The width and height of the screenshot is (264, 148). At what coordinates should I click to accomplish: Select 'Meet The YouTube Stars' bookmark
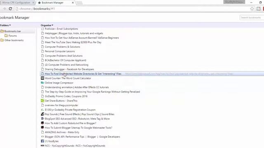pos(73,42)
